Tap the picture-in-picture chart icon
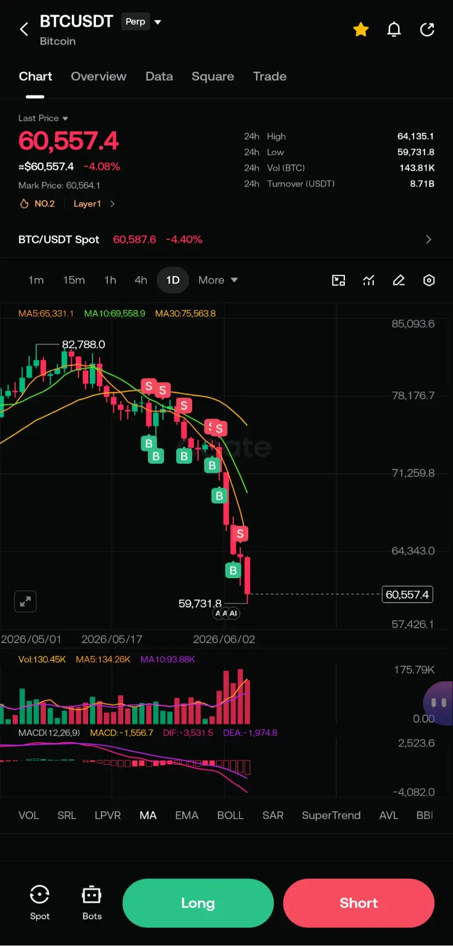 (x=339, y=280)
